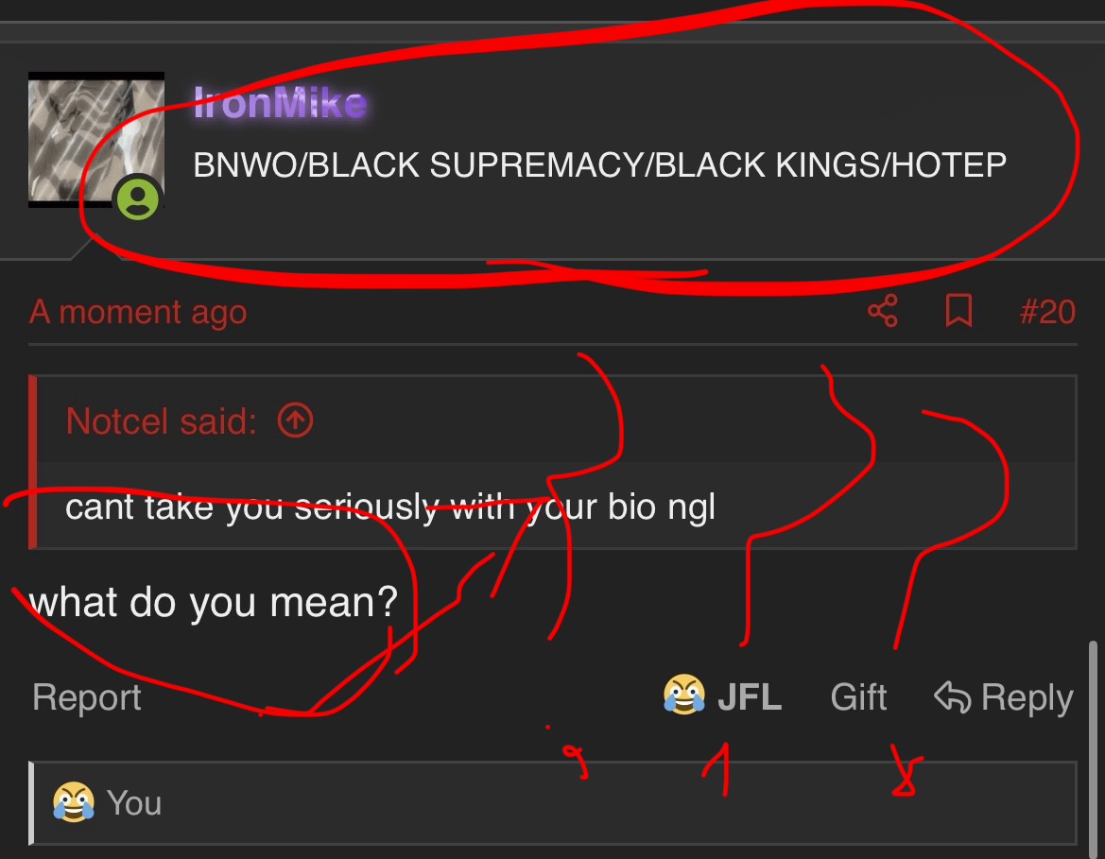1105x859 pixels.
Task: Open the post number #20 permalink
Action: click(1047, 312)
